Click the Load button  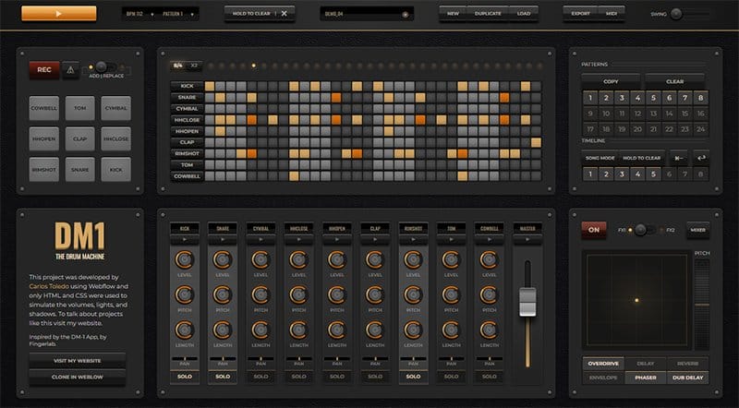pos(524,14)
